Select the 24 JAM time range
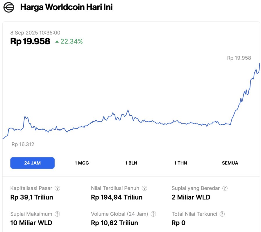 [32, 163]
